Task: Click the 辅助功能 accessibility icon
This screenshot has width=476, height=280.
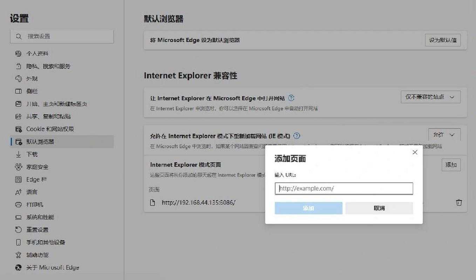Action: [x=19, y=255]
